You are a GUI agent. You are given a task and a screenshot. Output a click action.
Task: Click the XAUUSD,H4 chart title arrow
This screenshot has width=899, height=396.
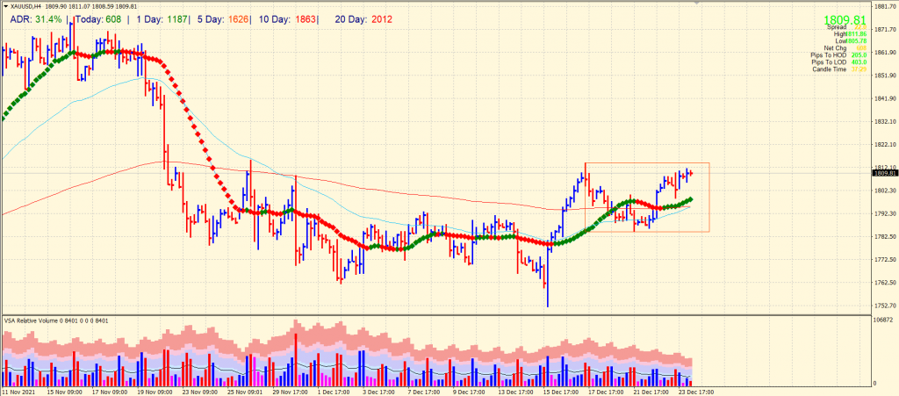pos(5,7)
